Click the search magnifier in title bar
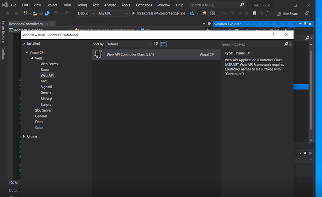This screenshot has height=197, width=322. click(x=242, y=5)
